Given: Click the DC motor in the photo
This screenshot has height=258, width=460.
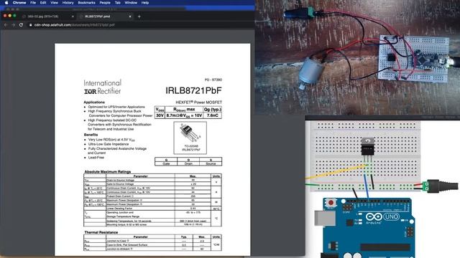Looking at the screenshot, I should [x=311, y=71].
